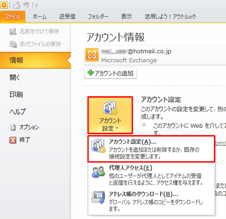Switch to the 表示 tab

[127, 17]
